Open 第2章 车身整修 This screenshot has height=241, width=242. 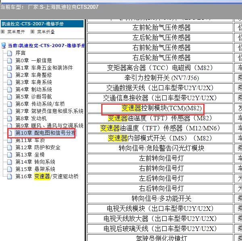coord(33,75)
